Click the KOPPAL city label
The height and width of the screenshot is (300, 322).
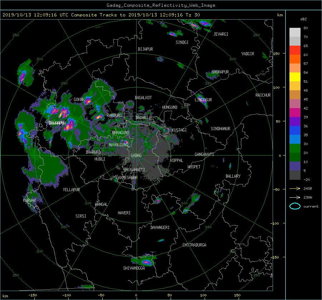pos(177,161)
